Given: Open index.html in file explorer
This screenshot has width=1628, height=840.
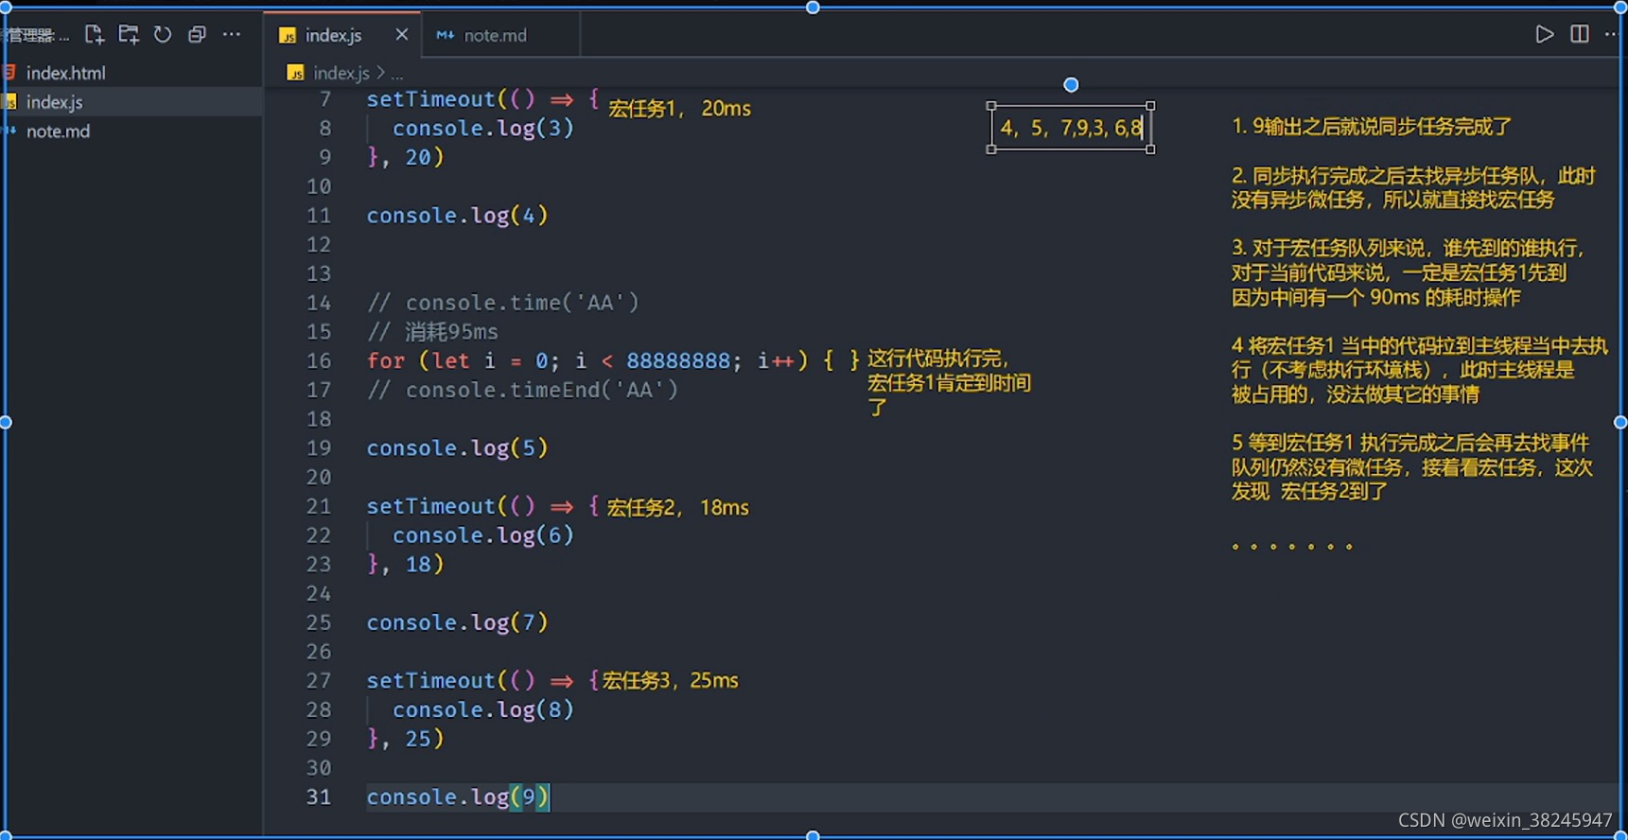Looking at the screenshot, I should (x=65, y=73).
